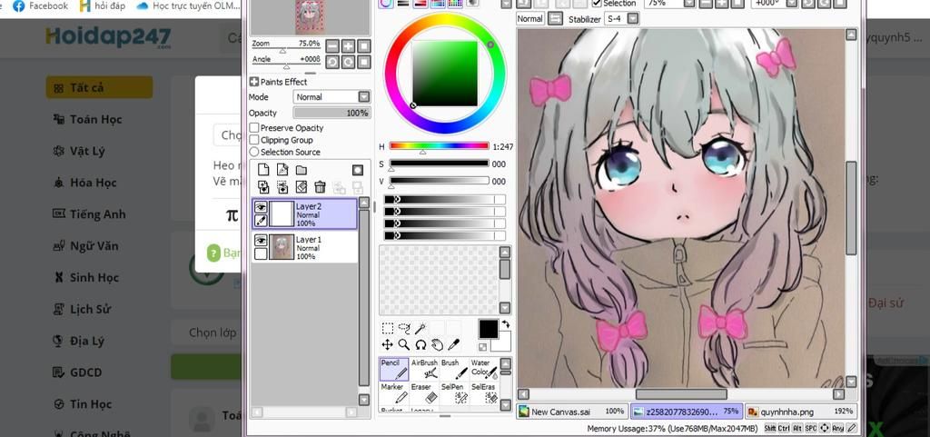Switch to z2582077832690 document tab
930x437 pixels.
687,412
